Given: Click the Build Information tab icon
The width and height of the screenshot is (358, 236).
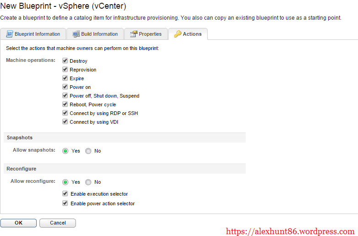Looking at the screenshot, I should coord(75,34).
